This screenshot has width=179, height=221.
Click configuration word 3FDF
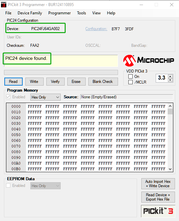pyautogui.click(x=129, y=29)
